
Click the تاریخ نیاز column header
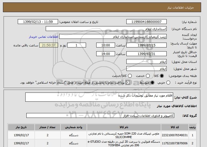pyautogui.click(x=21, y=127)
